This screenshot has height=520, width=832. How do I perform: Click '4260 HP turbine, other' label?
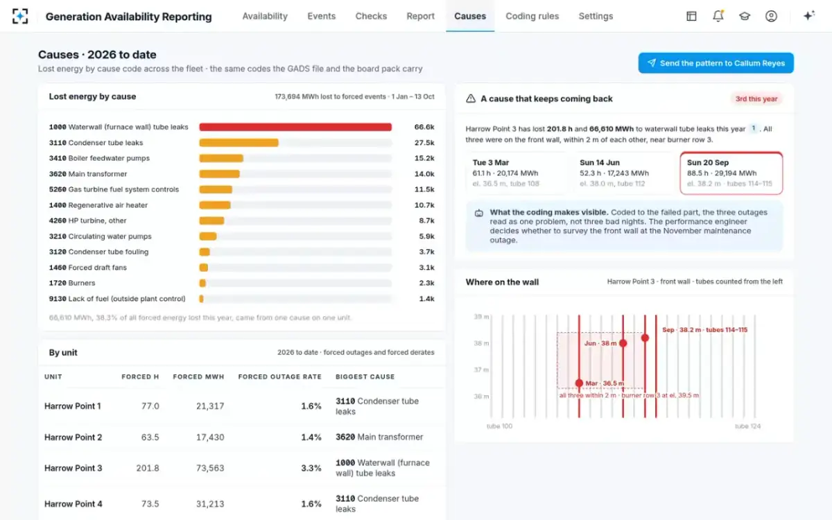coord(88,220)
